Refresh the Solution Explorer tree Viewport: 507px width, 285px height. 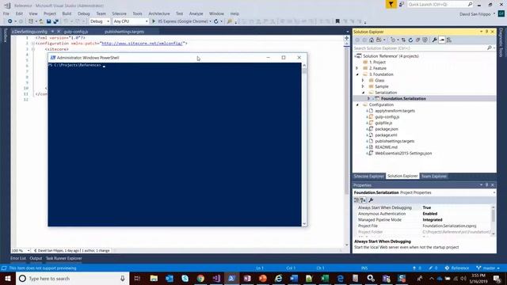tap(410, 40)
